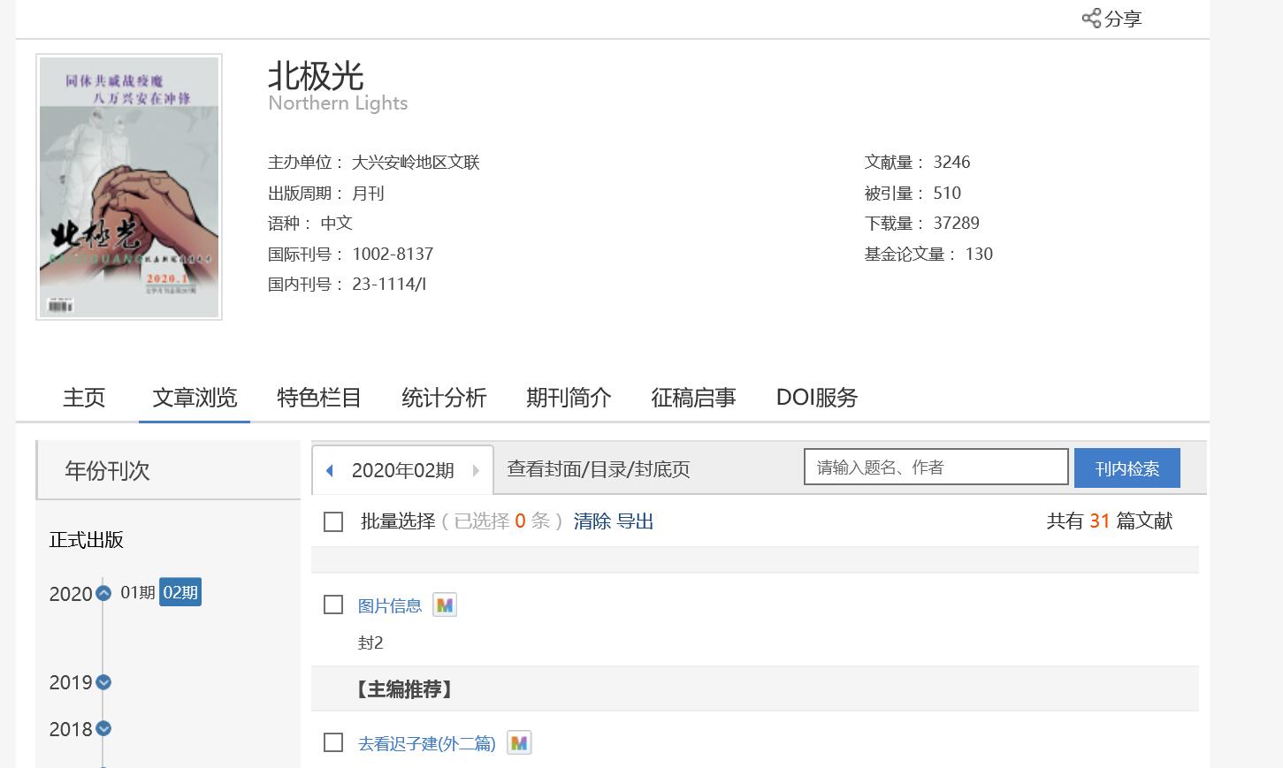The height and width of the screenshot is (768, 1283).
Task: Expand the 2018 year issues
Action: tap(103, 729)
